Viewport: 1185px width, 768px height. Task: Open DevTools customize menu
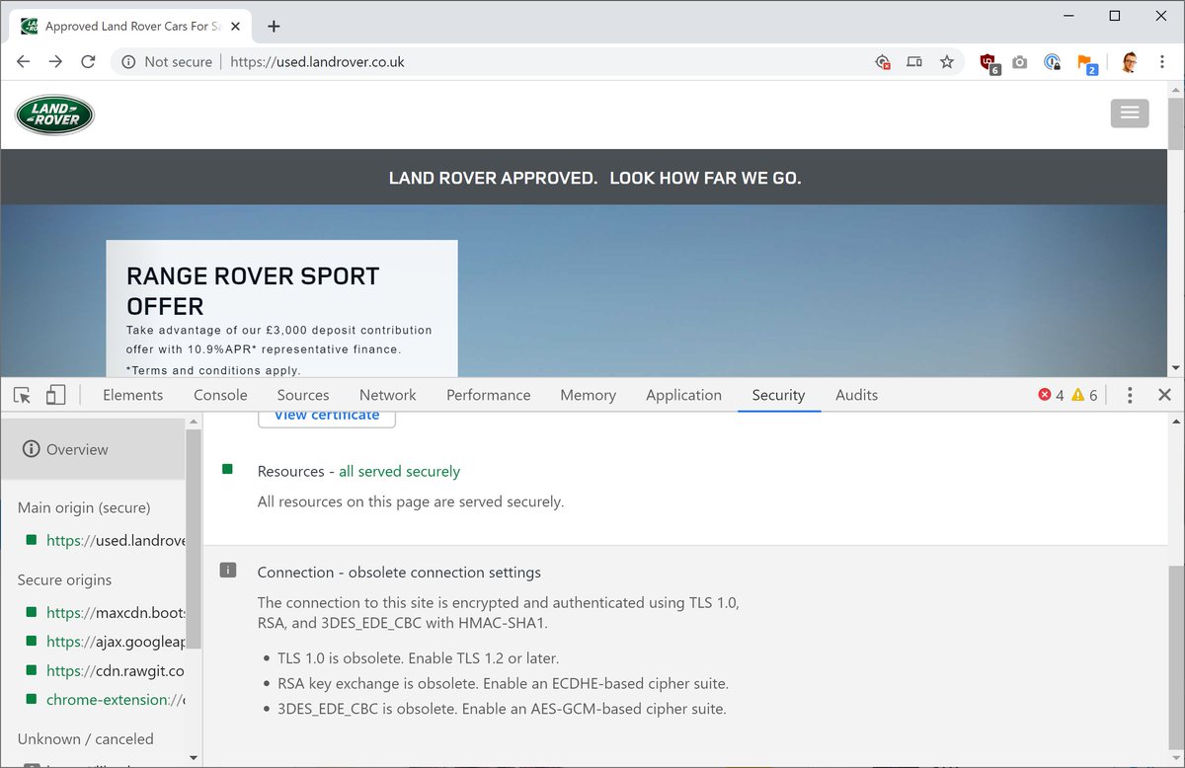click(x=1130, y=395)
